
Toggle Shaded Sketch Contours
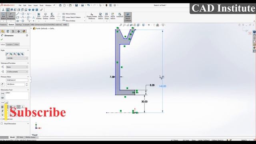(x=128, y=17)
